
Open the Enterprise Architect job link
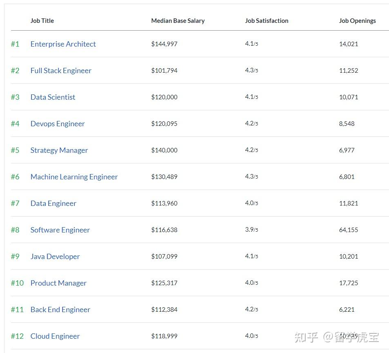(x=63, y=44)
